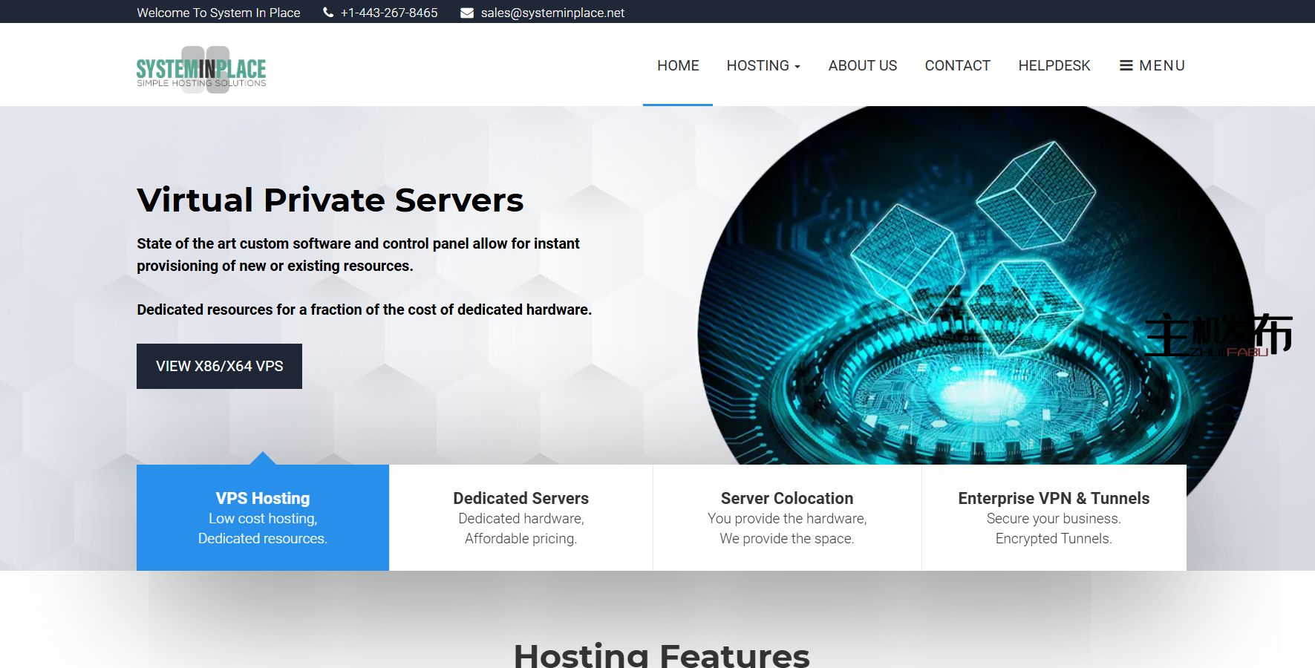The width and height of the screenshot is (1315, 668).
Task: Email sales@systeminplace.net address link
Action: (x=552, y=13)
